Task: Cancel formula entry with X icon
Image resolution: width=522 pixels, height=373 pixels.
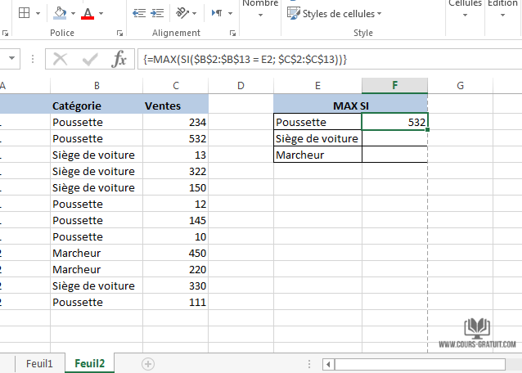Action: (x=61, y=59)
